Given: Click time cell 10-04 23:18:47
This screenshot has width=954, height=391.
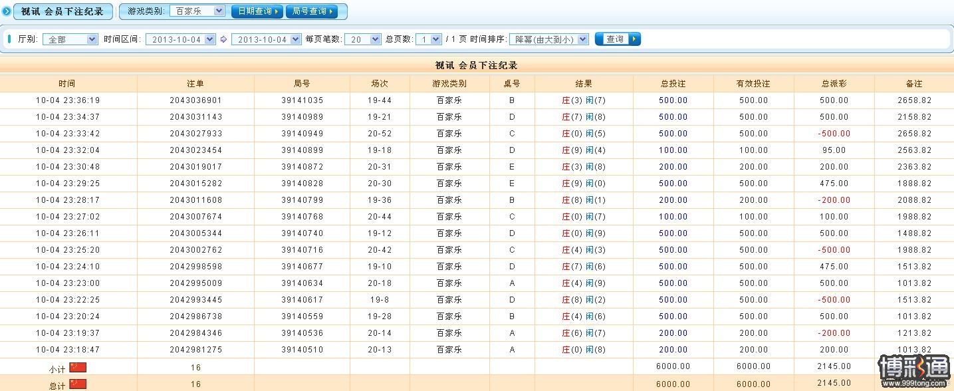Looking at the screenshot, I should point(68,350).
